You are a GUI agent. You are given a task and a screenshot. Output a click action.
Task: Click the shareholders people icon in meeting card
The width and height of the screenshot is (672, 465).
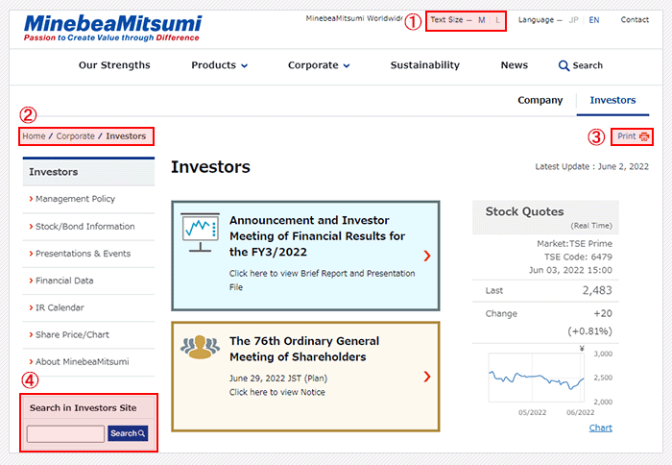[200, 347]
